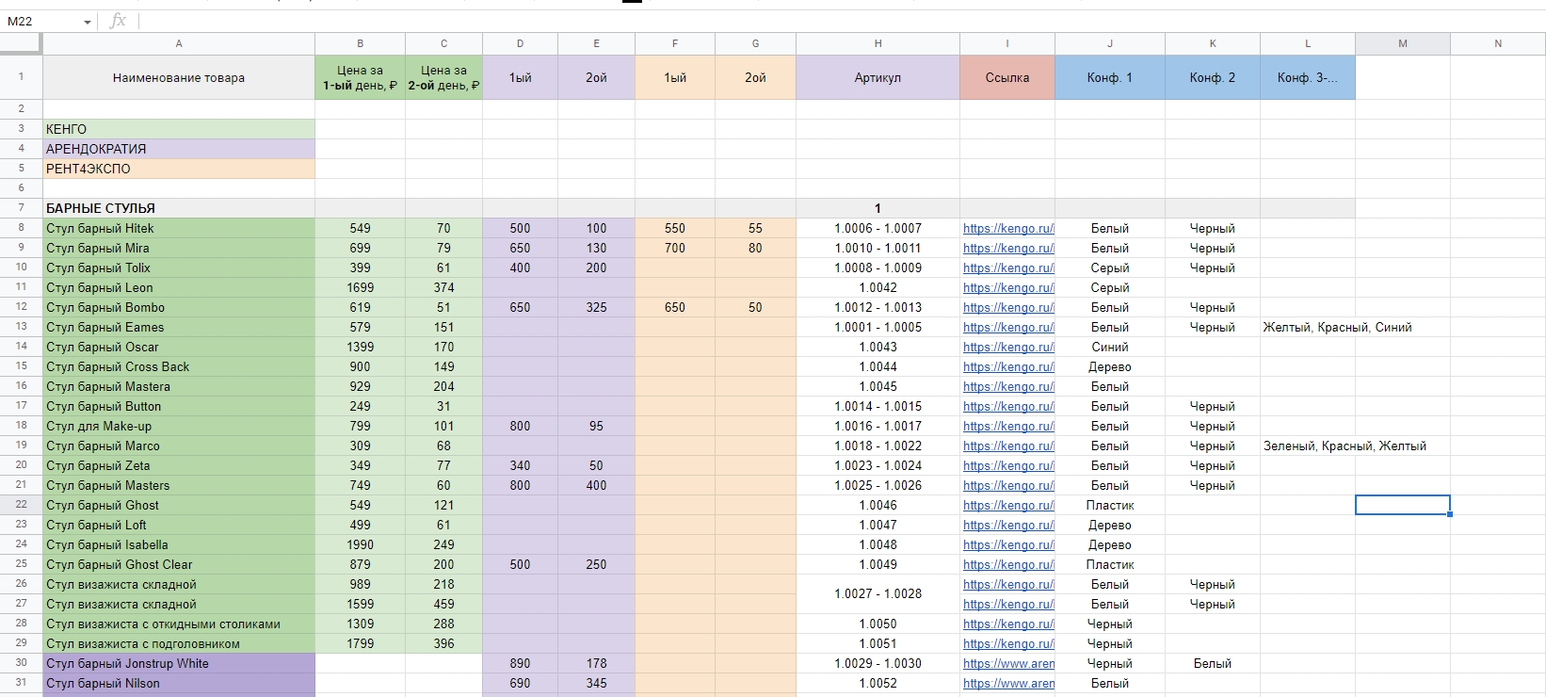
Task: Click the 'Конф. 2' header cell
Action: pos(1212,77)
